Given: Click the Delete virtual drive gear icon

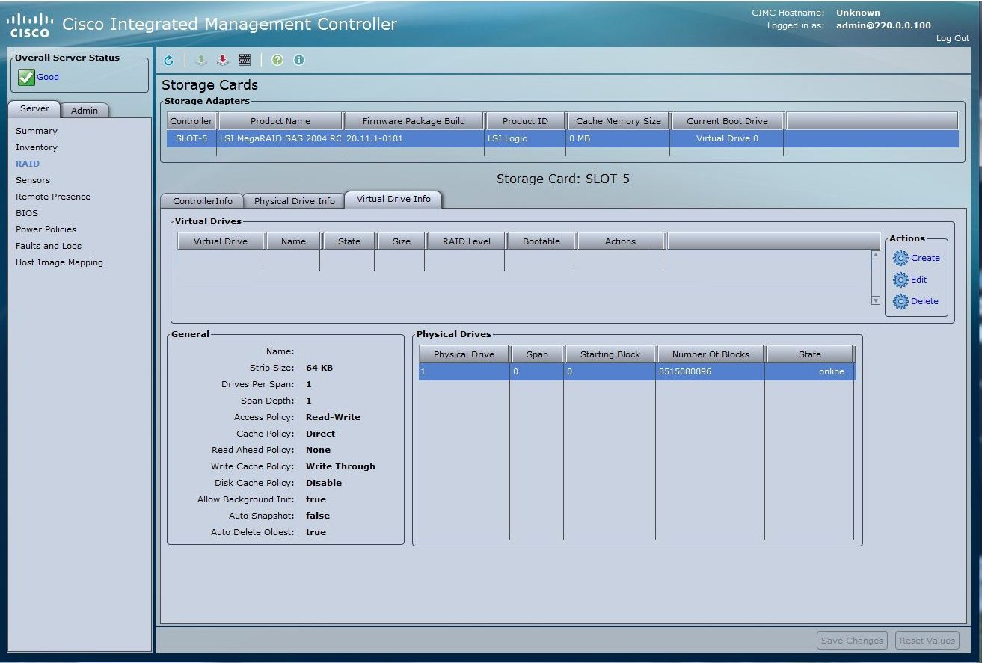Looking at the screenshot, I should [x=901, y=302].
